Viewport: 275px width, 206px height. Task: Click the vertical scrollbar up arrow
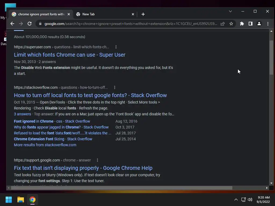pyautogui.click(x=271, y=31)
